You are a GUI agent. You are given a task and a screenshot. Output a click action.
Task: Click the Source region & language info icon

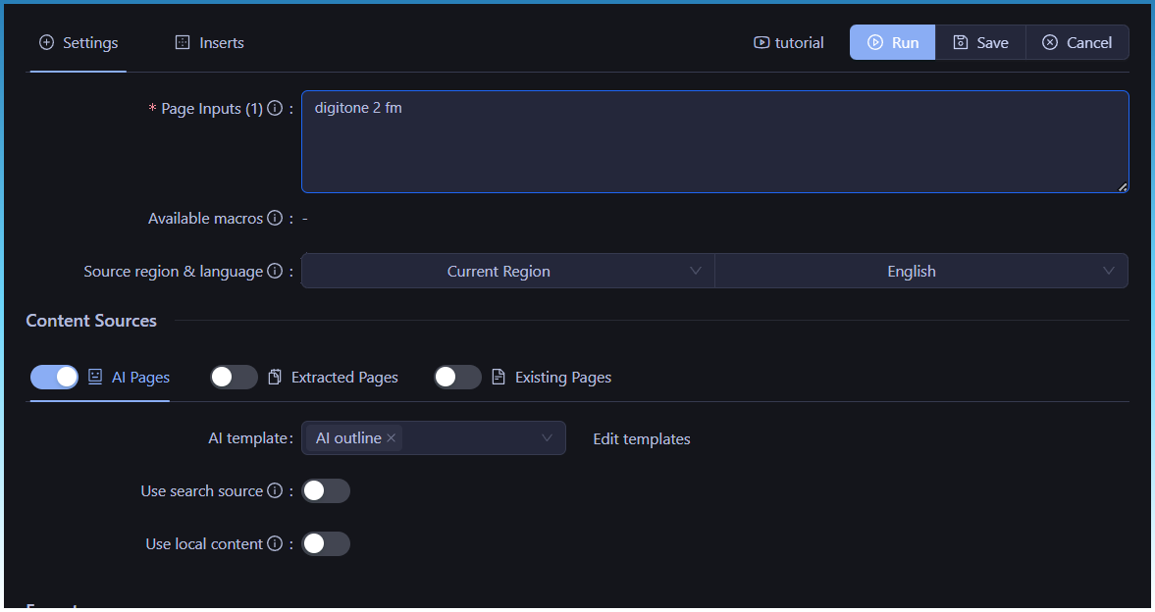275,272
